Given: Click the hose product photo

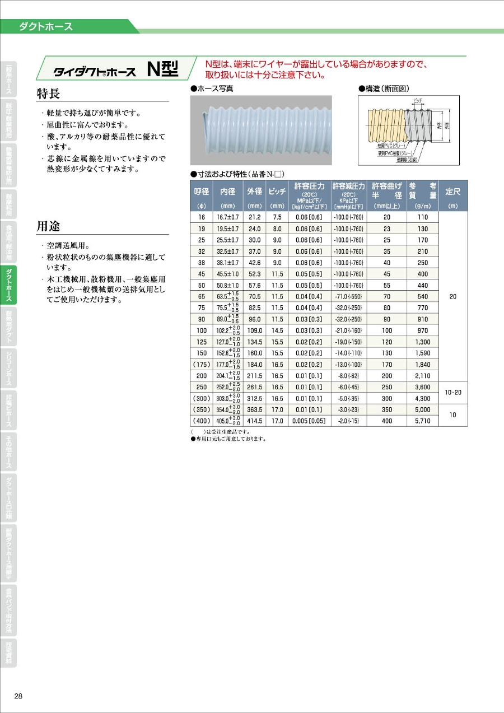Looking at the screenshot, I should (261, 130).
